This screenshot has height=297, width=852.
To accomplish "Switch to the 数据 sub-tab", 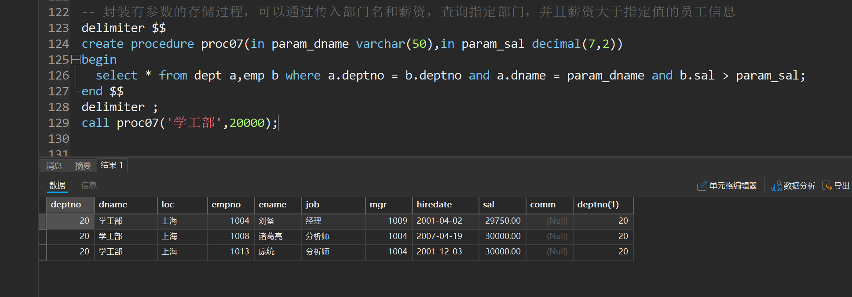I will [x=57, y=185].
